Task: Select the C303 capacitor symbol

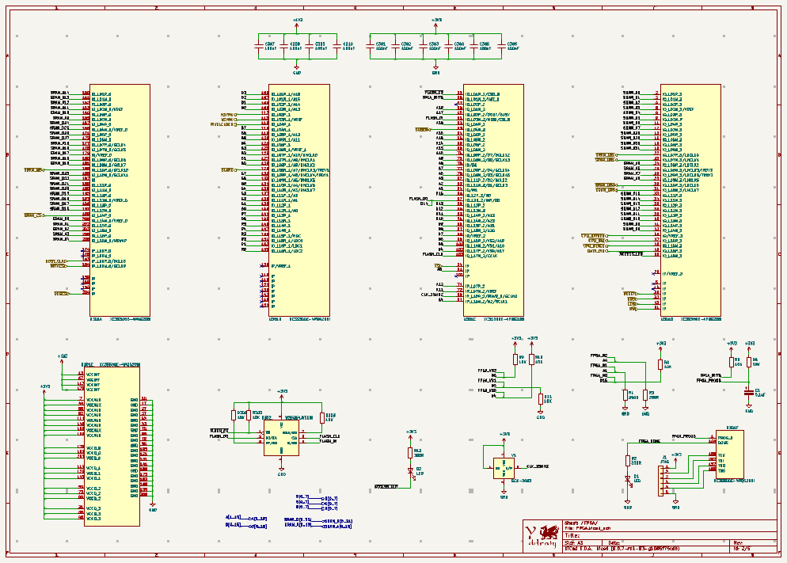Action: click(x=423, y=46)
